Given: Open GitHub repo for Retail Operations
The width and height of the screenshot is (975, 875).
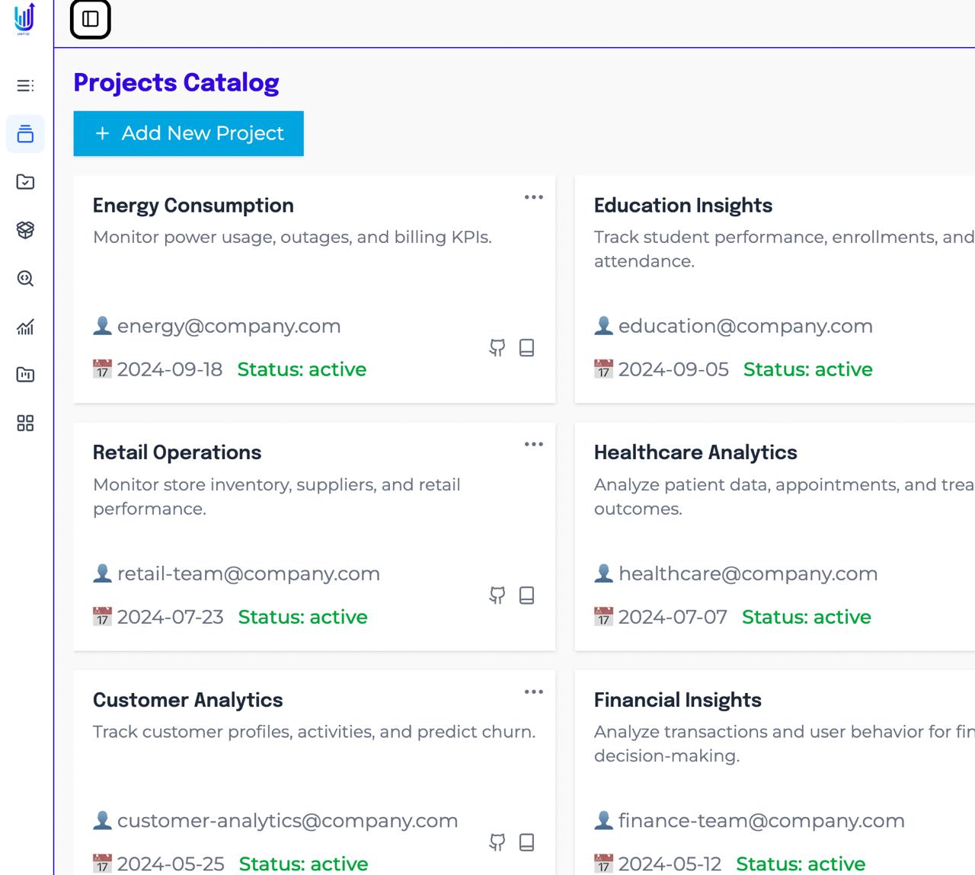Looking at the screenshot, I should pyautogui.click(x=497, y=596).
